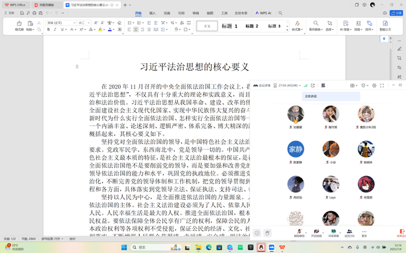Open the Styles dropdown
The width and height of the screenshot is (406, 253).
[x=297, y=26]
